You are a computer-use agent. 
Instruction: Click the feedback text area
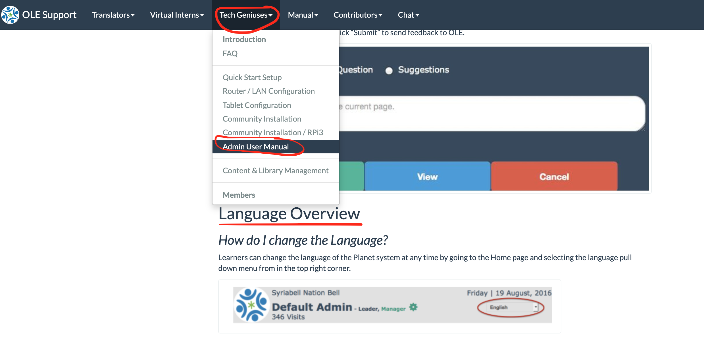(492, 113)
